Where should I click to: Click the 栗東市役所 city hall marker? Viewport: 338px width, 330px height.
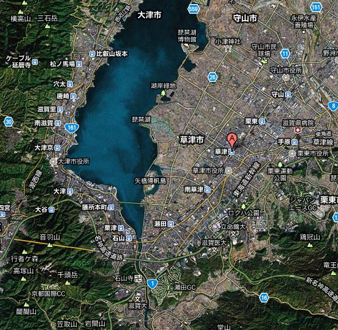coord(292,154)
